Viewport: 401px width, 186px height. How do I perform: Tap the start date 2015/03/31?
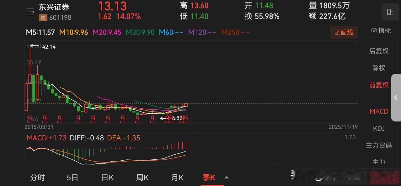click(39, 127)
